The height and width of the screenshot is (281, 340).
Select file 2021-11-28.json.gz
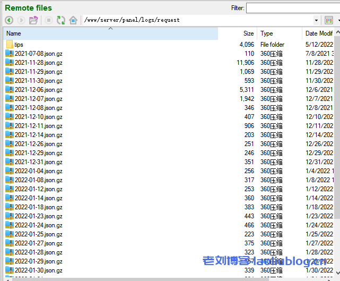pos(38,63)
